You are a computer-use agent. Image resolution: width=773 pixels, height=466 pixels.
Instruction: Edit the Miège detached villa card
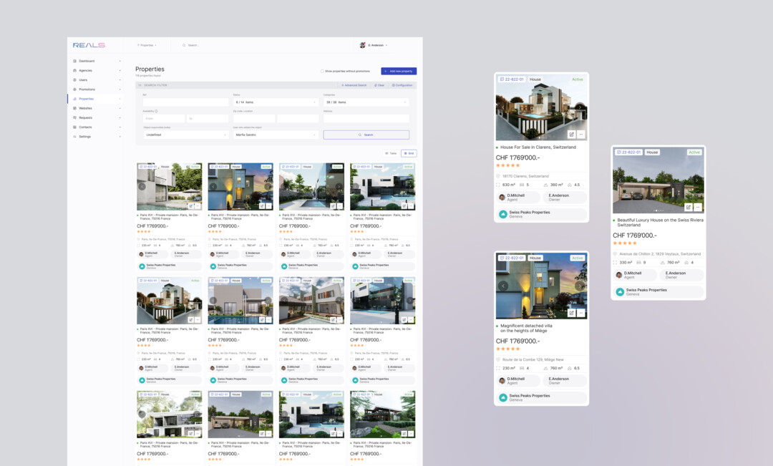pos(571,313)
